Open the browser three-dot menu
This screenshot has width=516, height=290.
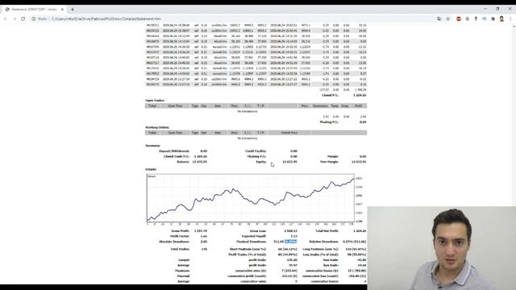click(x=510, y=19)
